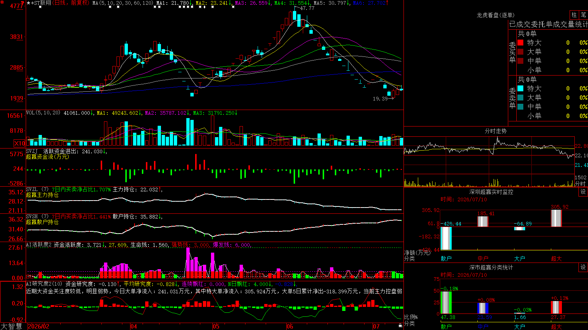Click the blue 中户 bar showing 23.59
Viewport: 588px width, 330px height.
click(x=483, y=308)
